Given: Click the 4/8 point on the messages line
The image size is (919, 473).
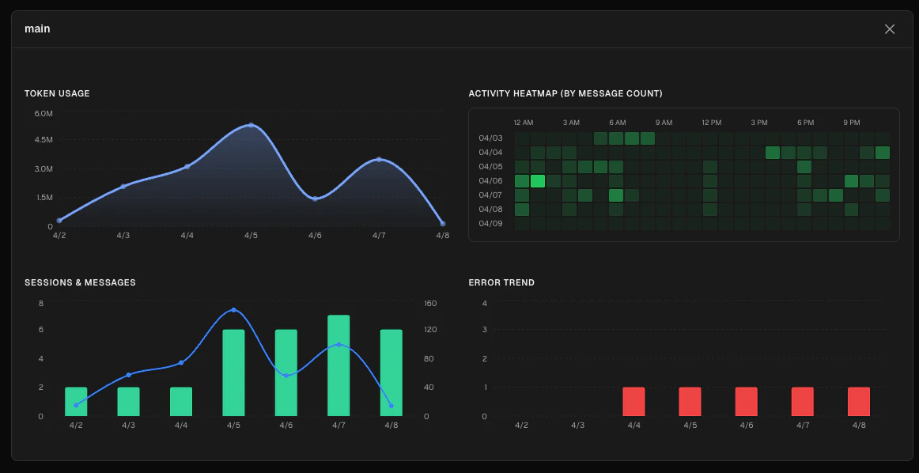Looking at the screenshot, I should point(391,406).
